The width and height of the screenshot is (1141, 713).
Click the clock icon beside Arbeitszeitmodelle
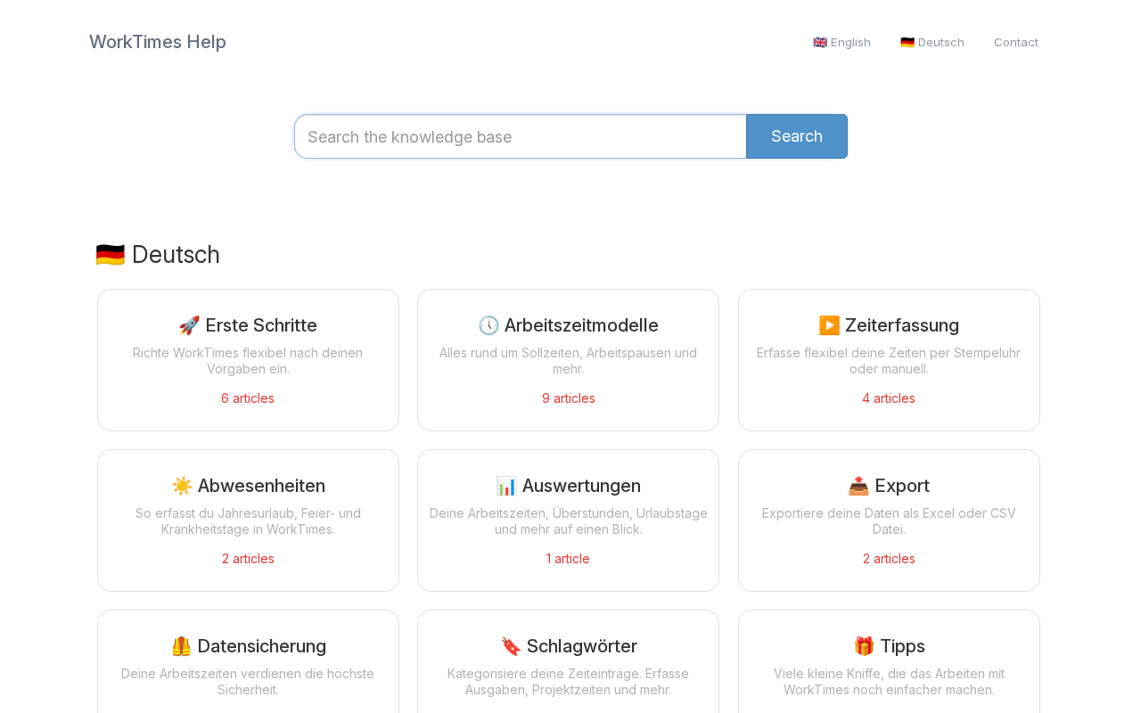click(x=488, y=325)
